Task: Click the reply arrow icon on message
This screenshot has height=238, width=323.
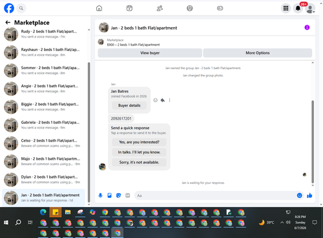Action: pyautogui.click(x=163, y=100)
